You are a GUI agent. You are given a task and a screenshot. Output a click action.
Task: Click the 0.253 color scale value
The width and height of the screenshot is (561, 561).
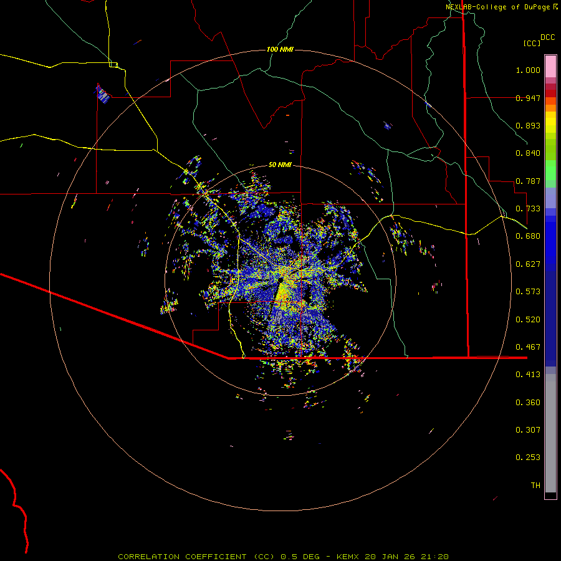coord(528,458)
